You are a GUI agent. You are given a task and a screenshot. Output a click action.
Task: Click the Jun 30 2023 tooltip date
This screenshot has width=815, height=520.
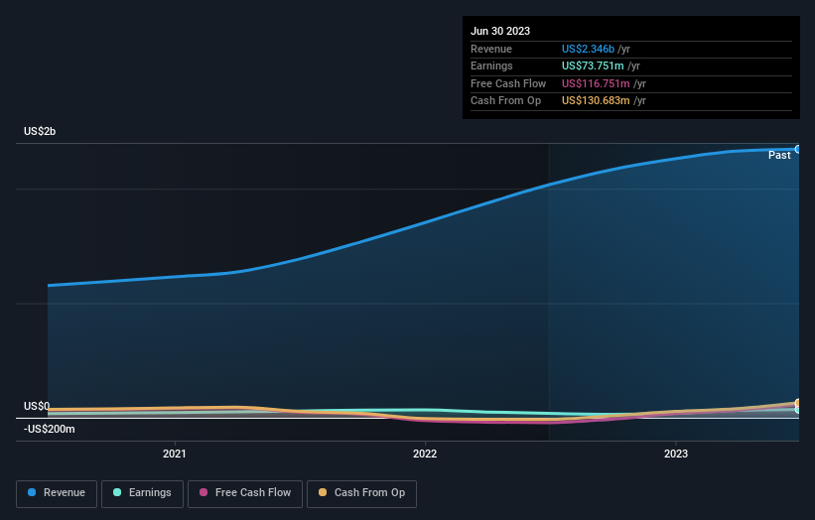point(500,31)
